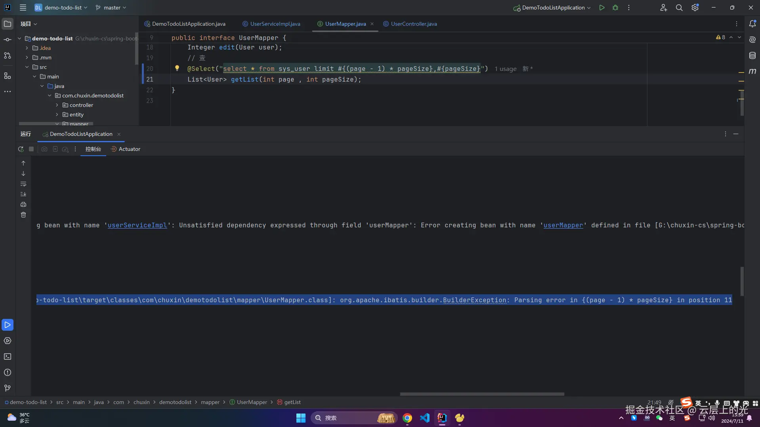Open the Structure tool window
The height and width of the screenshot is (427, 760).
8,76
